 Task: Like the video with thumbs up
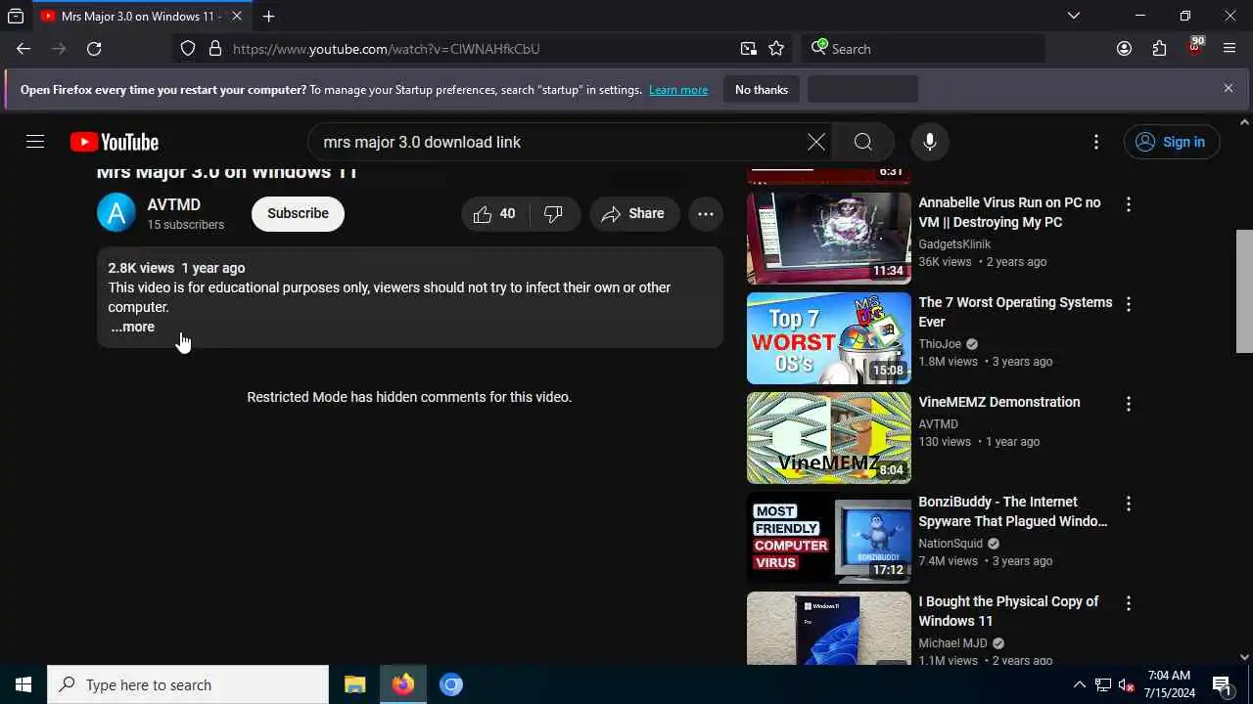[x=495, y=213]
